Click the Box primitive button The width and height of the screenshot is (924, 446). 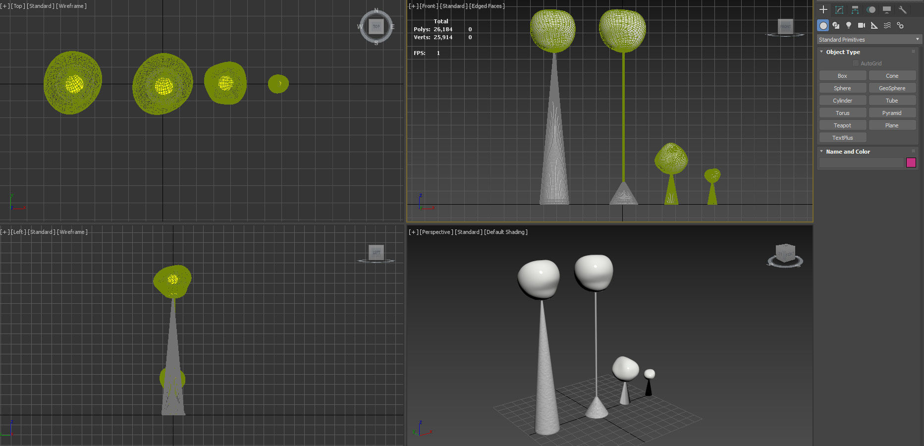843,76
